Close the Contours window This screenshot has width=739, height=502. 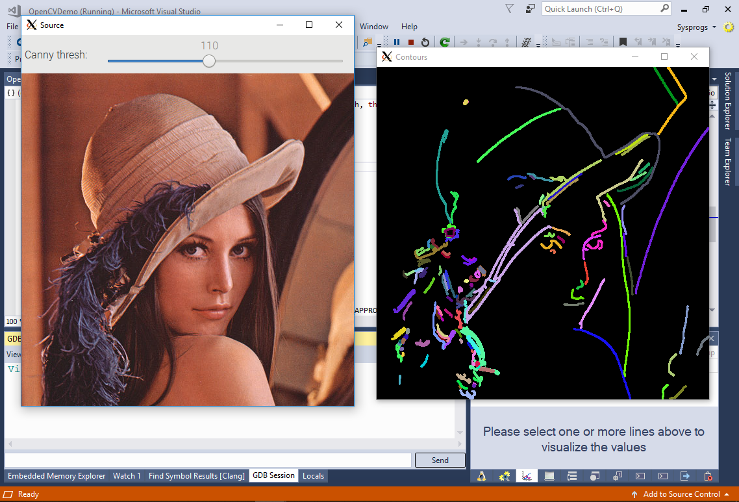(694, 56)
